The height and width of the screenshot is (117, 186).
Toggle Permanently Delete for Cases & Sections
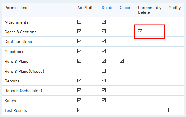(x=140, y=32)
